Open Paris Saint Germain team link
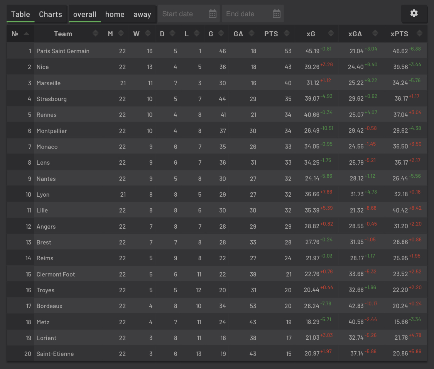 pyautogui.click(x=63, y=51)
